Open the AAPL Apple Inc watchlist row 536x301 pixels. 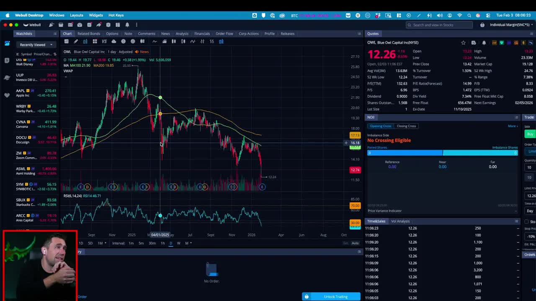pyautogui.click(x=36, y=93)
